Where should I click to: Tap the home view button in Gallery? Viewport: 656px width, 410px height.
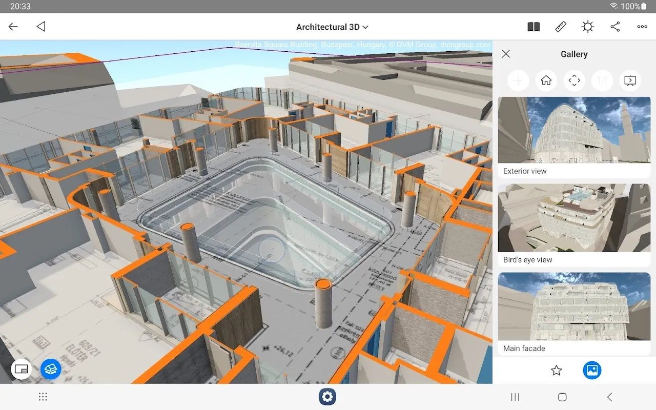[546, 80]
